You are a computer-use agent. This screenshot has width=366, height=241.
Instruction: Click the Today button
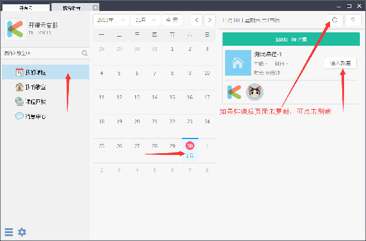(172, 20)
